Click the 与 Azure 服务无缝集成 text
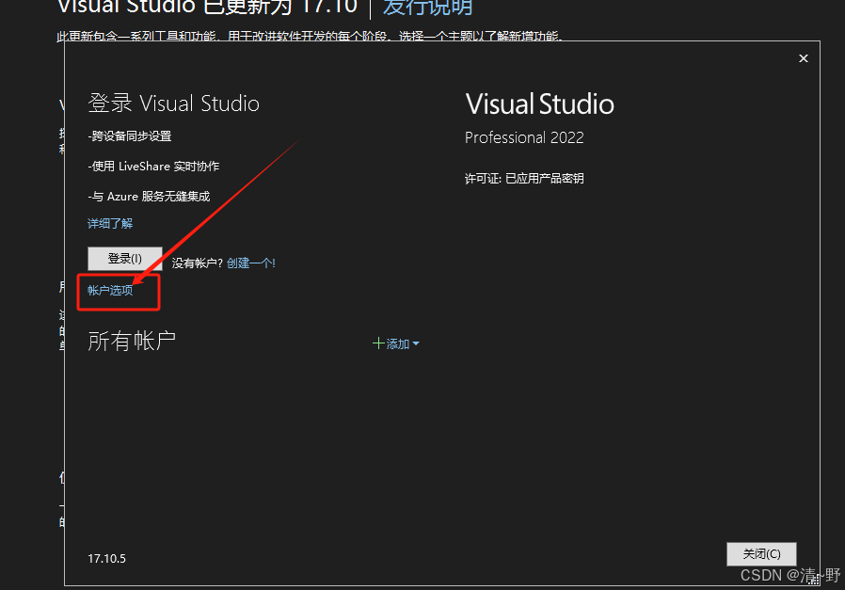This screenshot has width=845, height=590. click(x=149, y=197)
